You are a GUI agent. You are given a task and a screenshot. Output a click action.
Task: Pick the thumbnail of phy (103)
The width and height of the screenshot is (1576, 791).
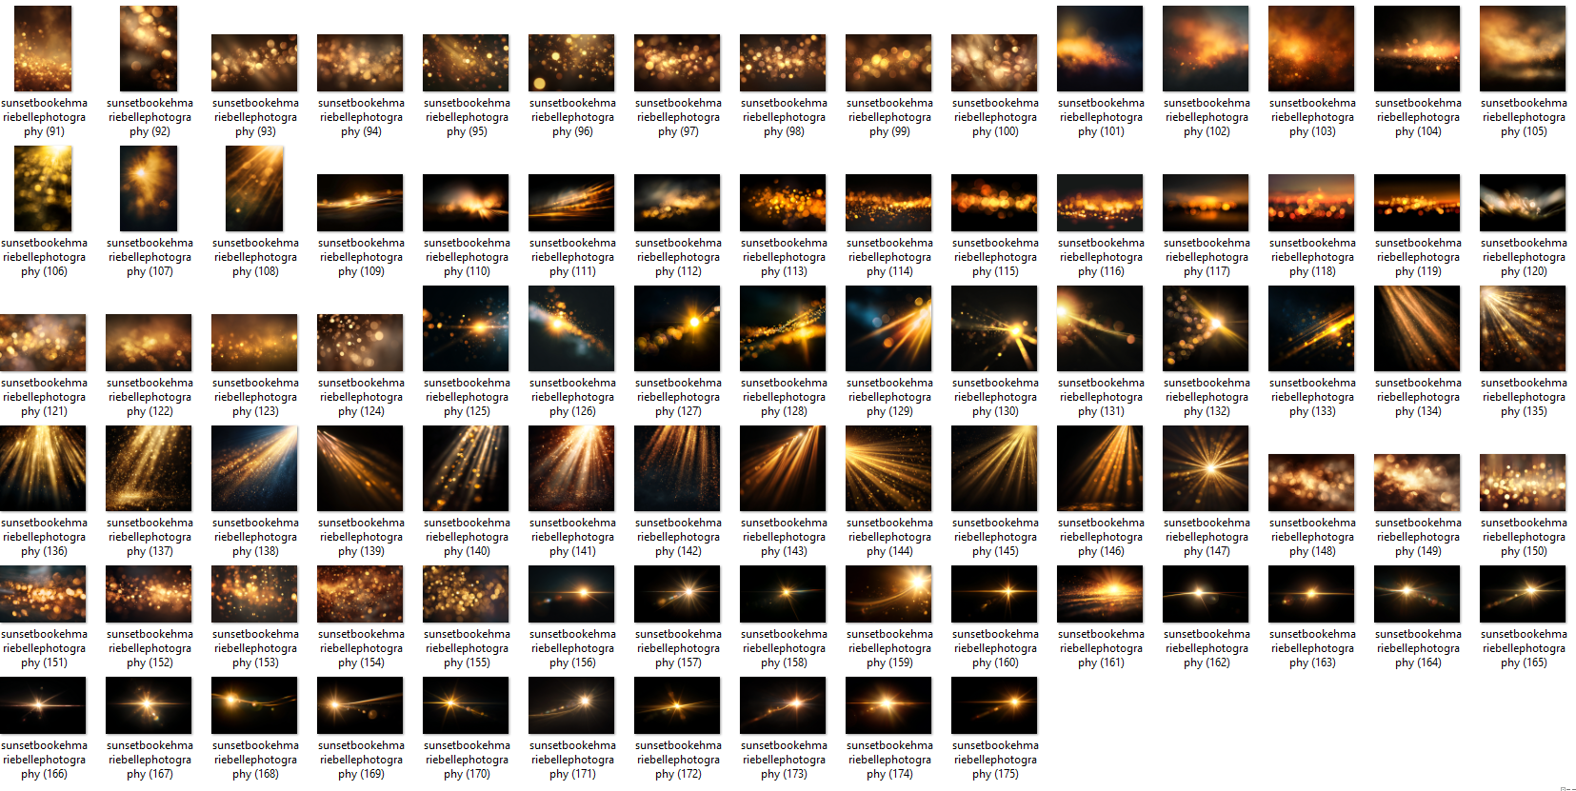click(1311, 49)
